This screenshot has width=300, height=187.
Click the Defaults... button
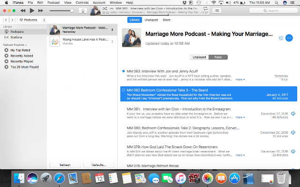99,165
